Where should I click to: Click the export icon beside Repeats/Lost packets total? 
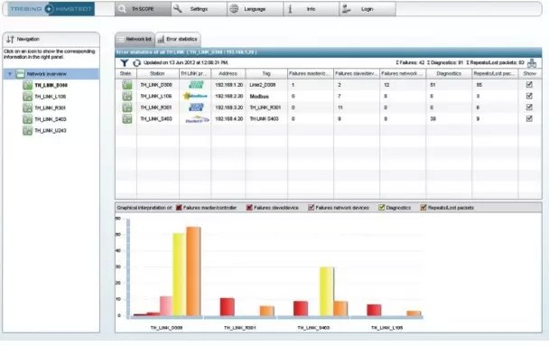[532, 63]
